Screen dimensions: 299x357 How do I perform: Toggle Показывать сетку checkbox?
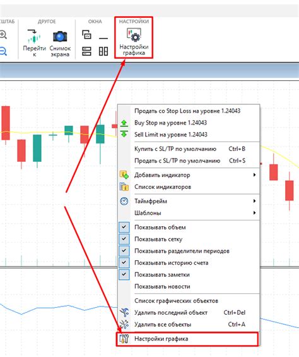tap(189, 239)
